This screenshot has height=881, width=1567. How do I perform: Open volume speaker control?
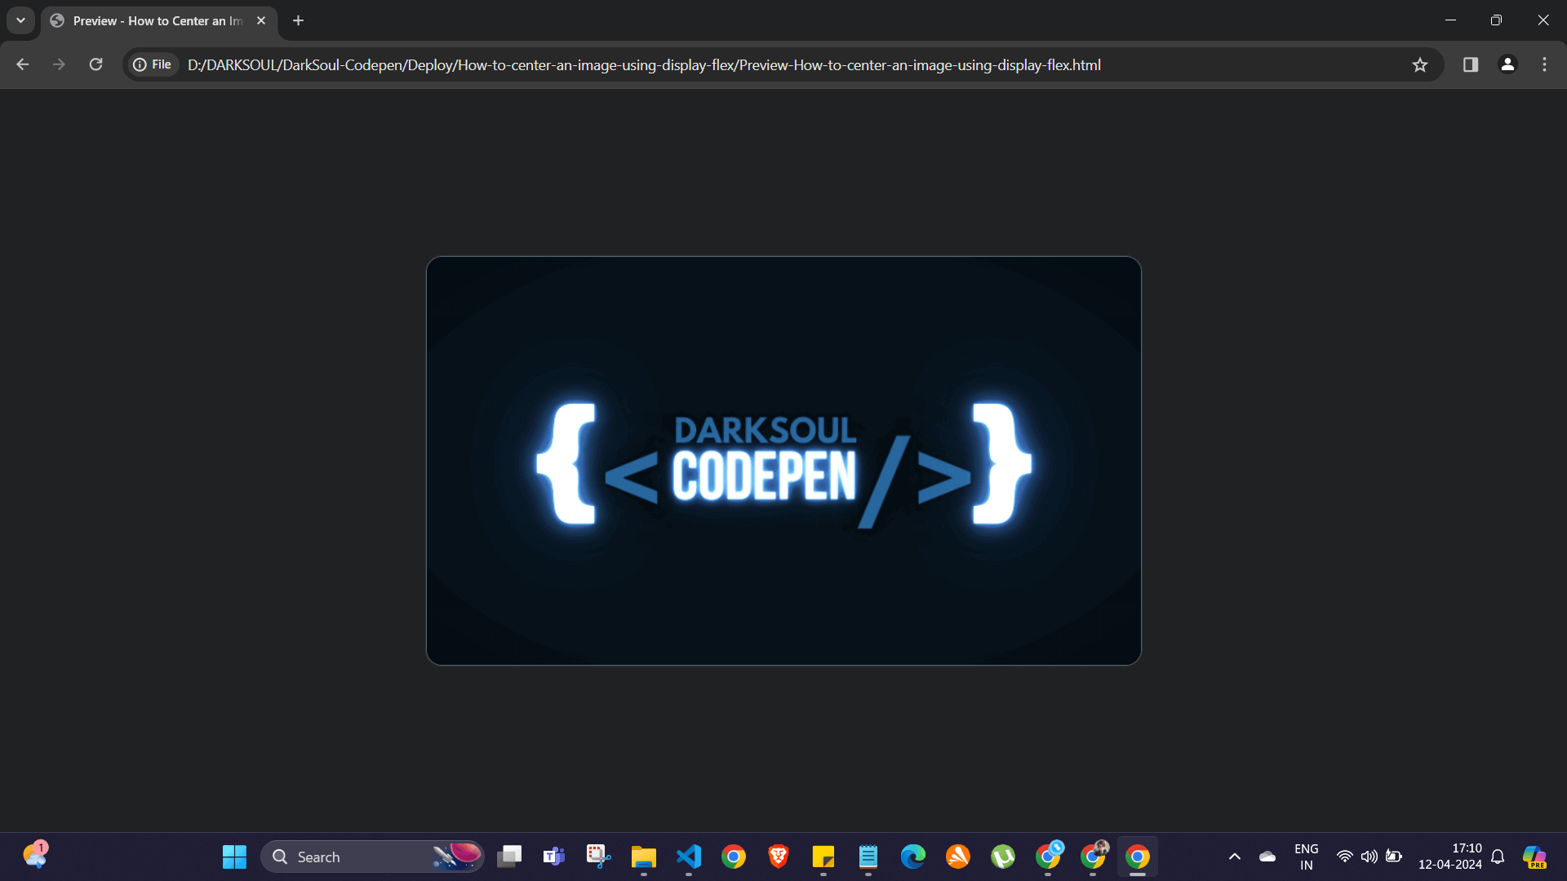[x=1369, y=857]
